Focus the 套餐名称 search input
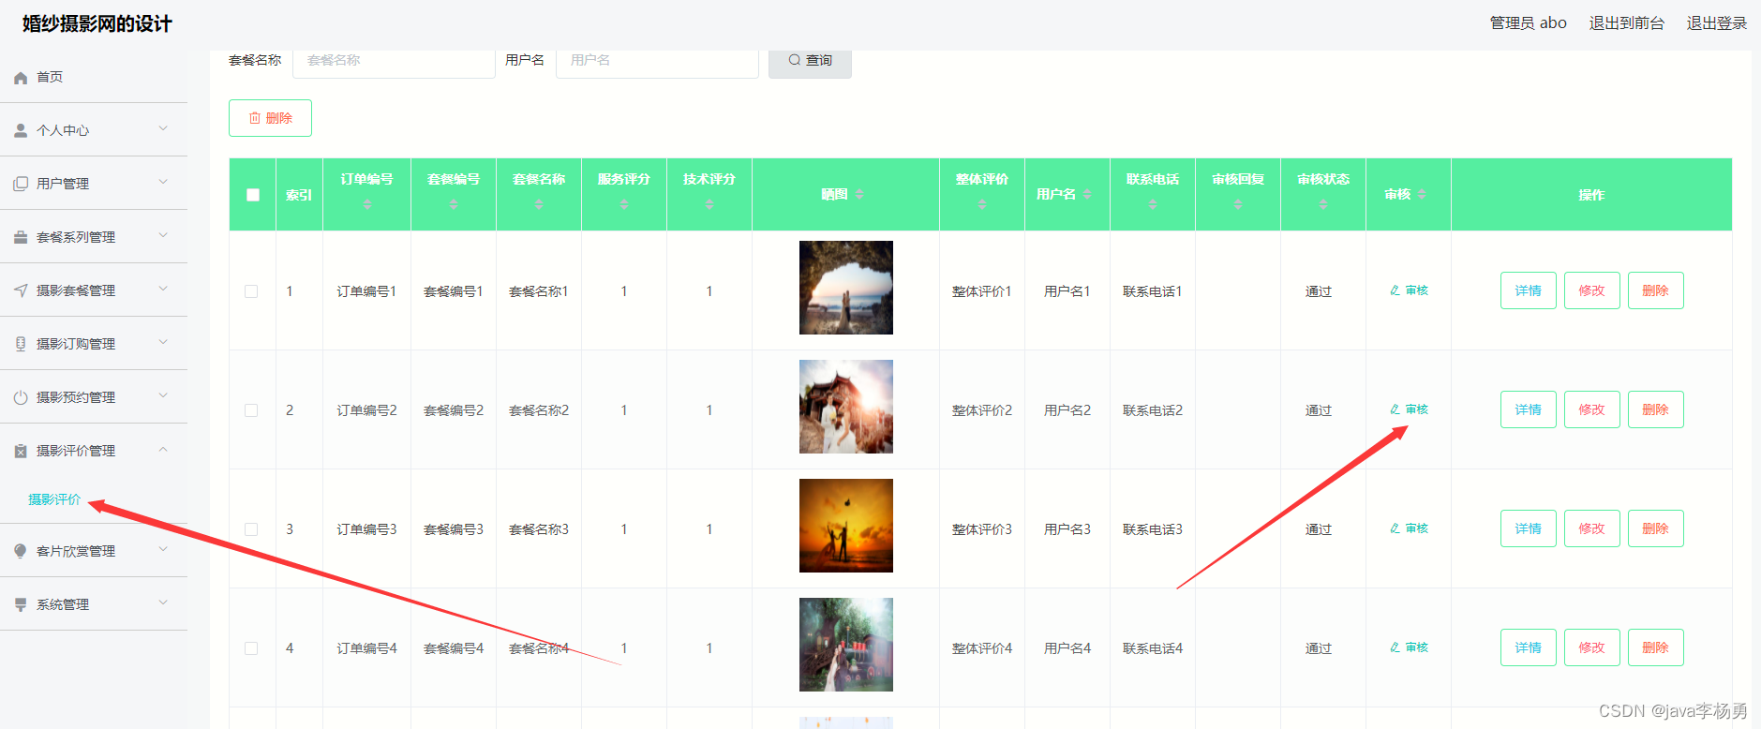 [x=394, y=61]
